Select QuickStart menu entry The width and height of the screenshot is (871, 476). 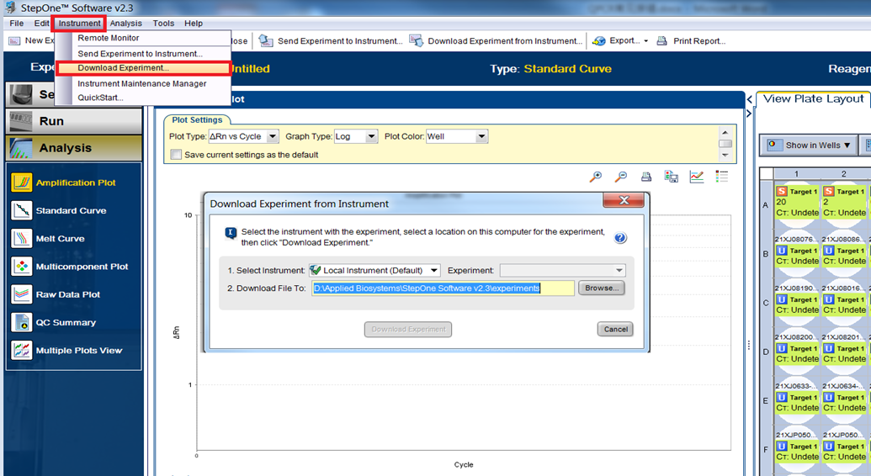[143, 98]
